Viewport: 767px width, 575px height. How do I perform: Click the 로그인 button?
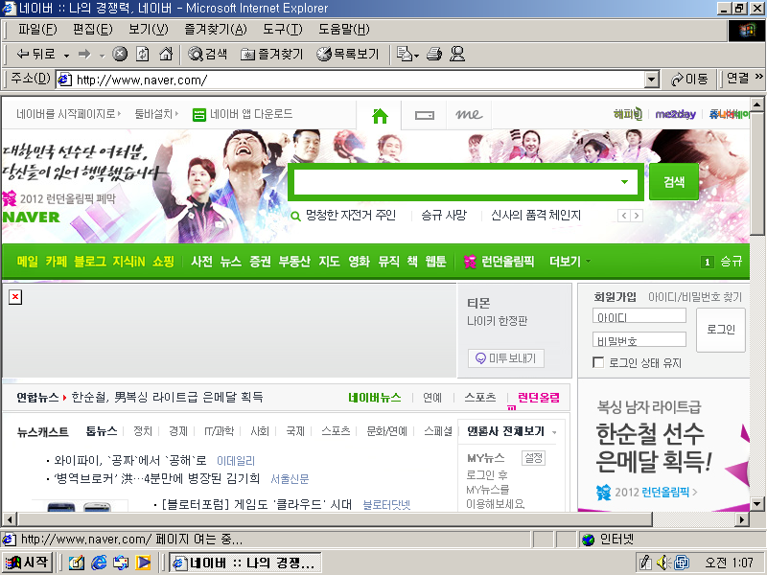click(x=721, y=330)
